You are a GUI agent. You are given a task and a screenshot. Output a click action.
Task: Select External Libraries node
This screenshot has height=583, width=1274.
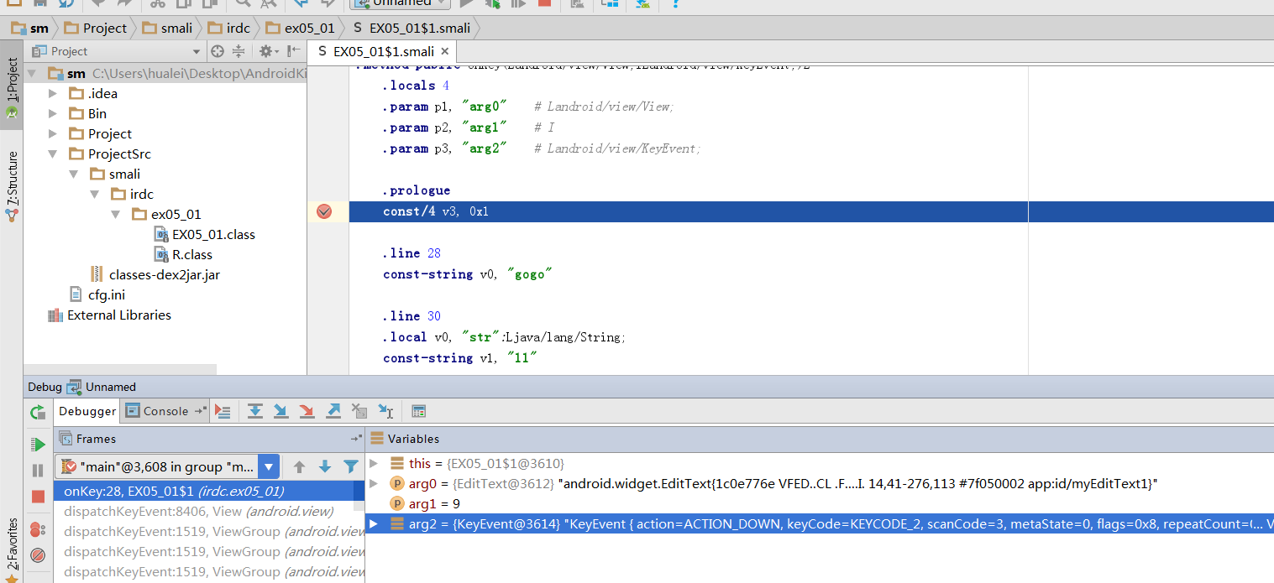[x=110, y=315]
